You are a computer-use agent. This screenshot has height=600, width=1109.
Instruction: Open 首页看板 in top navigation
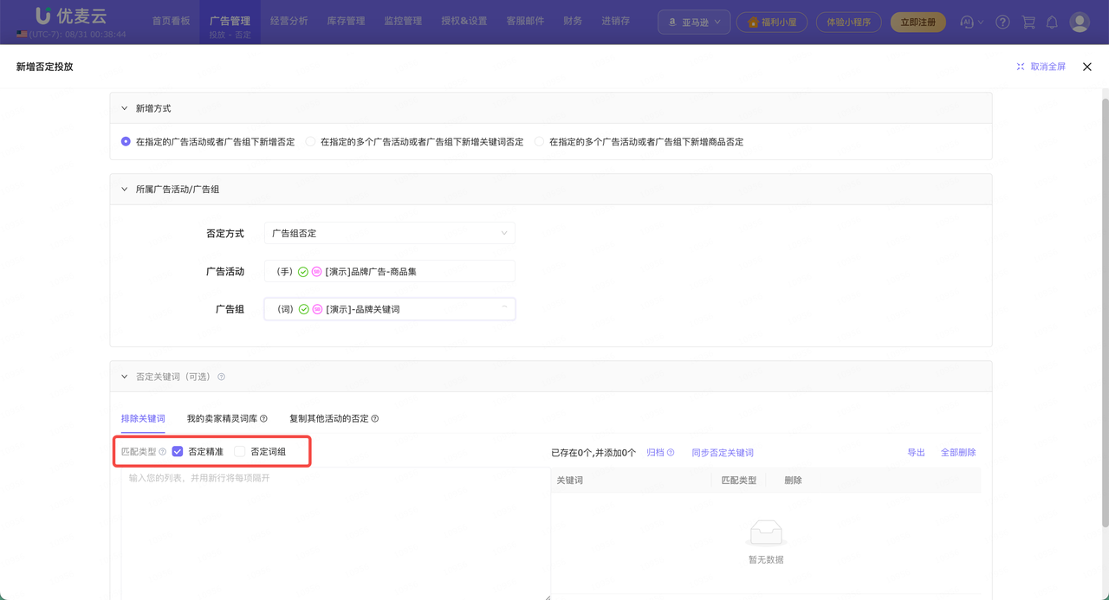tap(171, 21)
